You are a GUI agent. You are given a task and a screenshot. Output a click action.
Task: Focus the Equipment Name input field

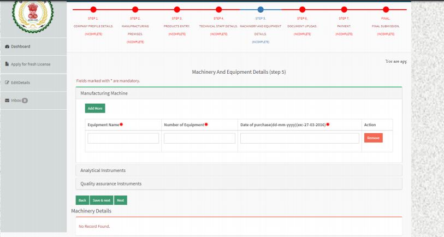tap(123, 139)
